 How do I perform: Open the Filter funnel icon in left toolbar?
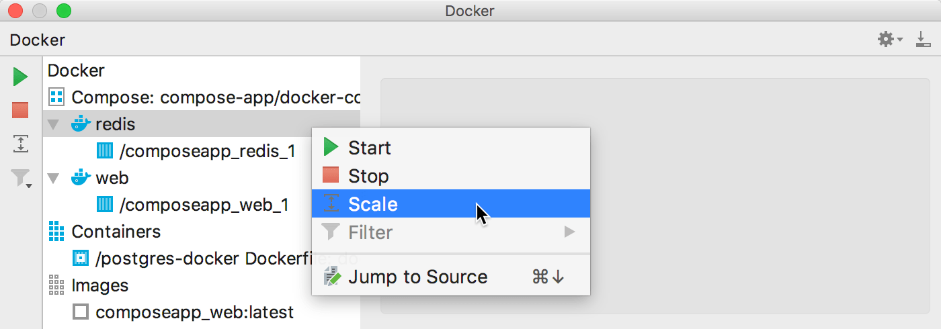tap(21, 178)
